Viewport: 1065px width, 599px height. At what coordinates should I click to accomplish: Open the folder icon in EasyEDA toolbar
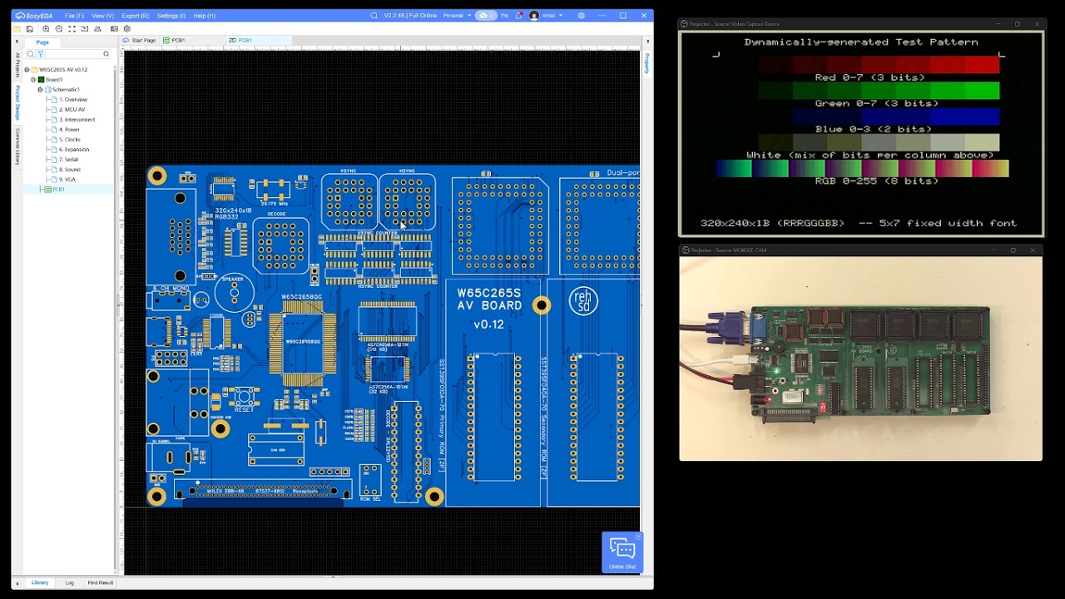pyautogui.click(x=17, y=28)
